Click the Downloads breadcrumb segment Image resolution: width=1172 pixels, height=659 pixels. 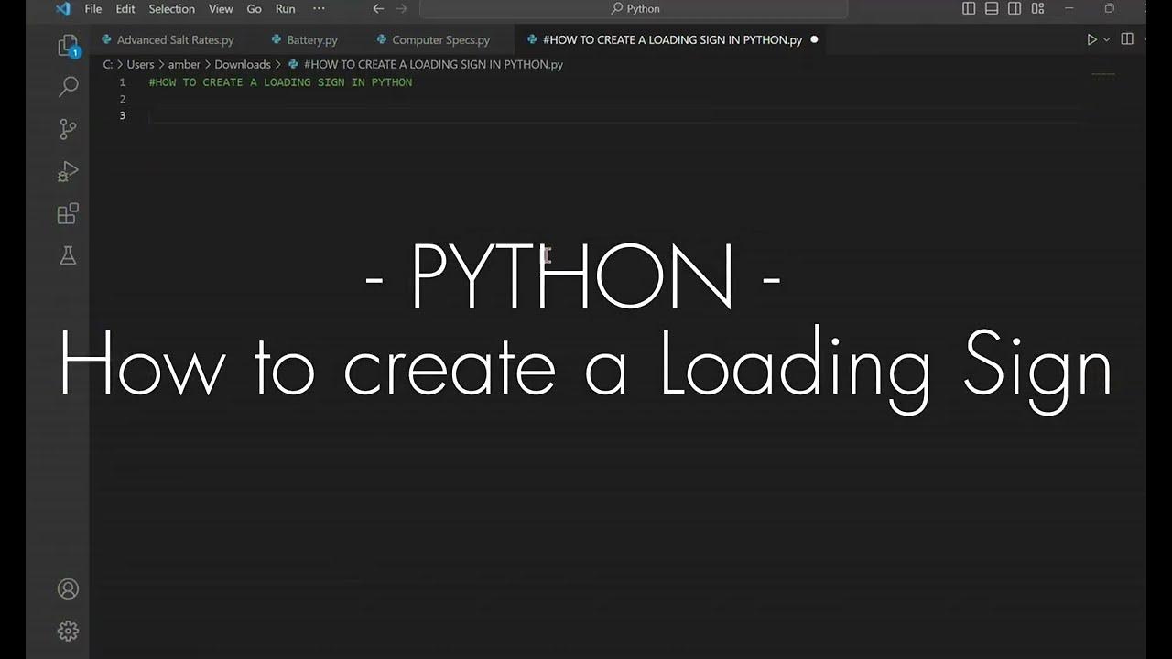pos(243,65)
